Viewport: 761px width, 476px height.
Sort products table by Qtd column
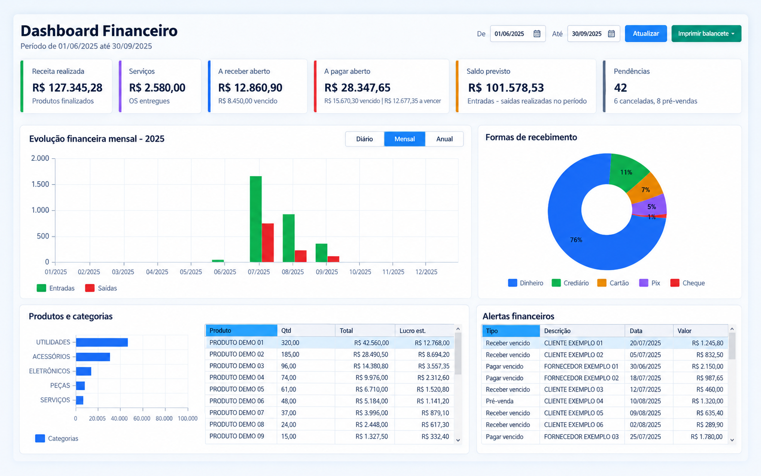click(x=306, y=331)
